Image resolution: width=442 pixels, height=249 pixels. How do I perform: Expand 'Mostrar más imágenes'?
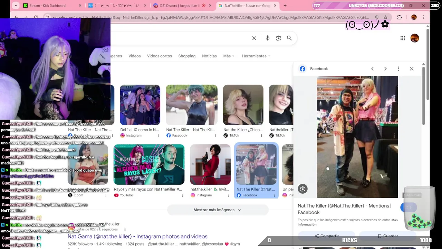coord(217,210)
